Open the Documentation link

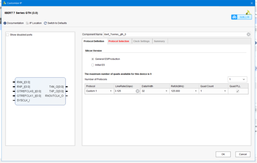pyautogui.click(x=15, y=23)
